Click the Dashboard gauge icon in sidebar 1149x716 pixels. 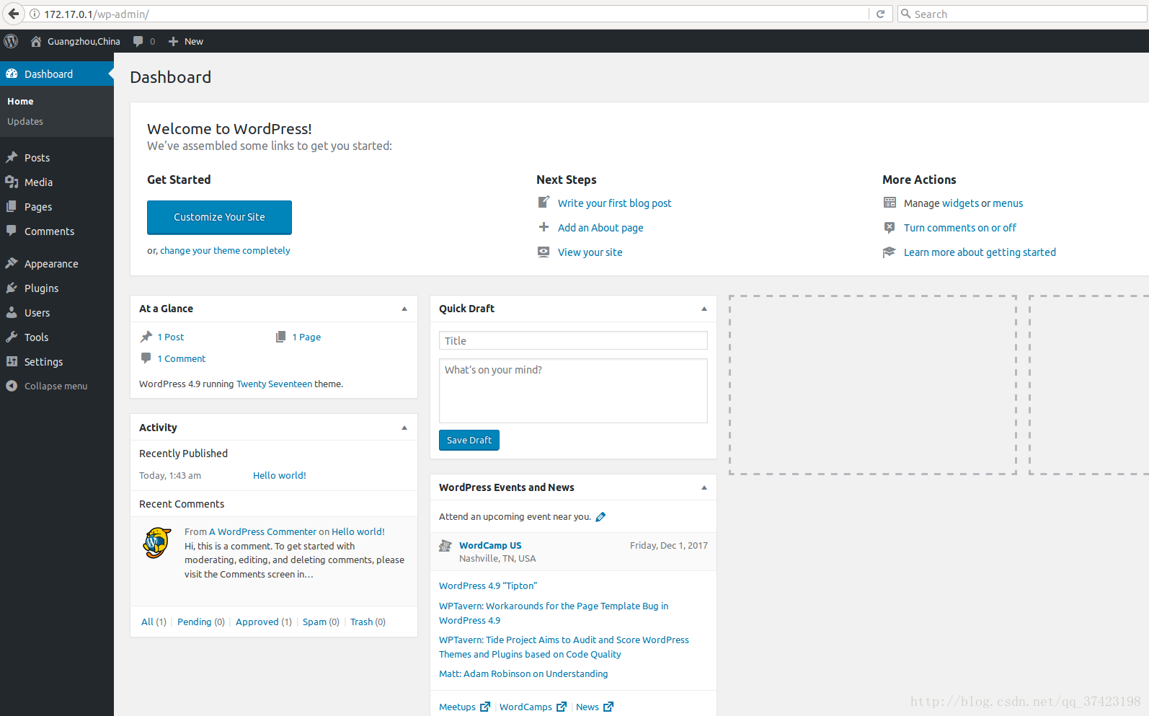pyautogui.click(x=12, y=74)
